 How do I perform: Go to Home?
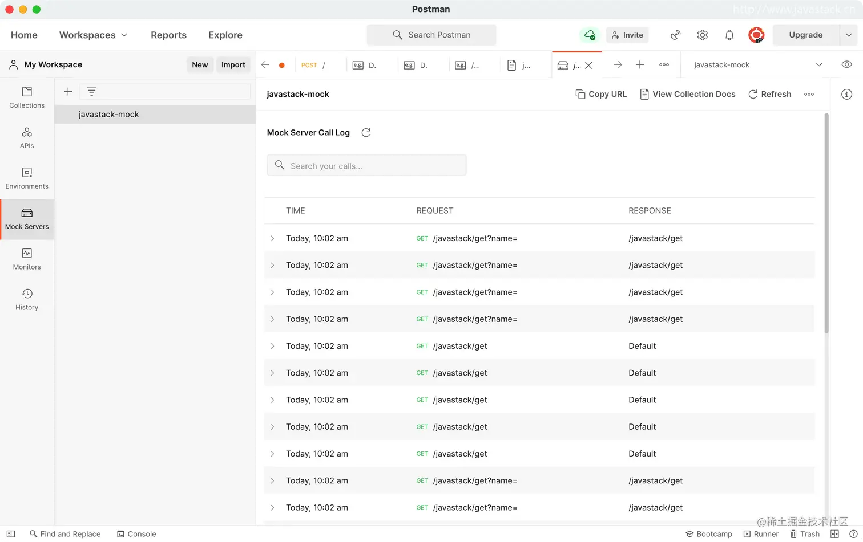[x=24, y=35]
